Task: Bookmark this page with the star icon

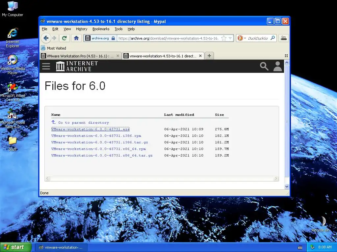Action: tap(224, 38)
